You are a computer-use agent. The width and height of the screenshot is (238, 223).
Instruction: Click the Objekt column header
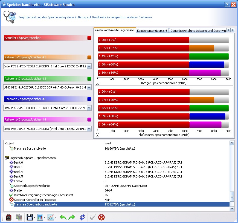point(53,143)
